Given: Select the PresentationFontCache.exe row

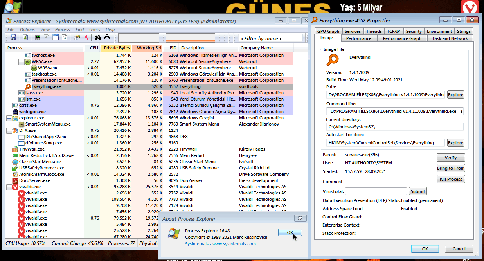Looking at the screenshot, I should tap(150, 80).
